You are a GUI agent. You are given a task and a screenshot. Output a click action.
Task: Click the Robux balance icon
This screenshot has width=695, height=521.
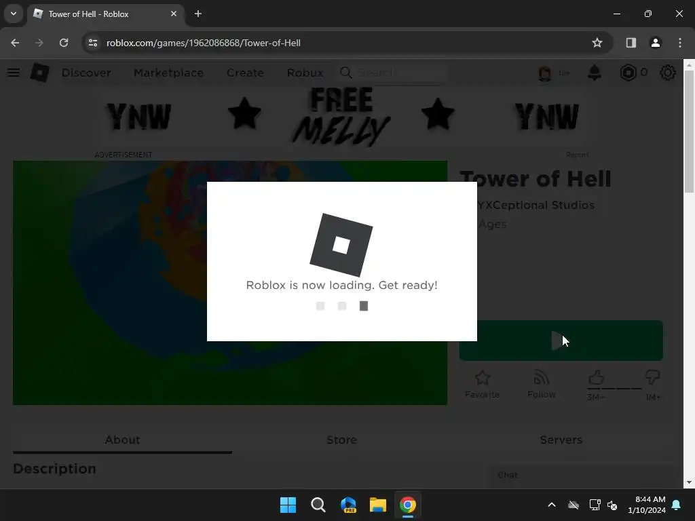[628, 73]
